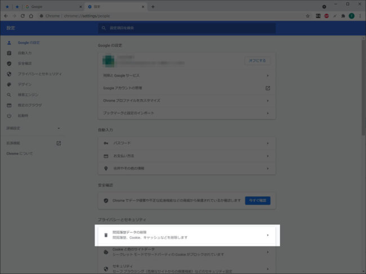Select 既定のブラウザ in the sidebar
This screenshot has height=274, width=366.
coord(30,105)
